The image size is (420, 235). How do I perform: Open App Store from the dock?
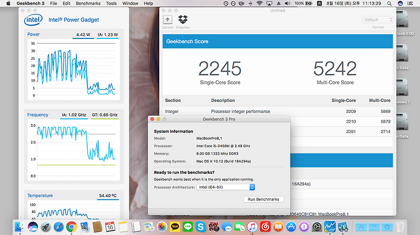click(291, 227)
